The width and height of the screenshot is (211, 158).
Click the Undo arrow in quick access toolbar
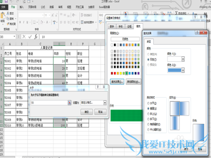pyautogui.click(x=11, y=2)
